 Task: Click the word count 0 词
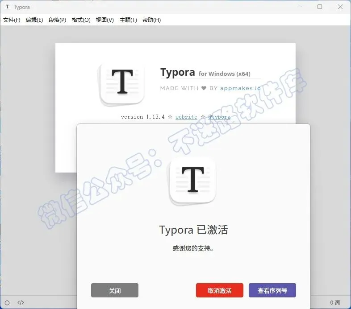[x=335, y=302]
